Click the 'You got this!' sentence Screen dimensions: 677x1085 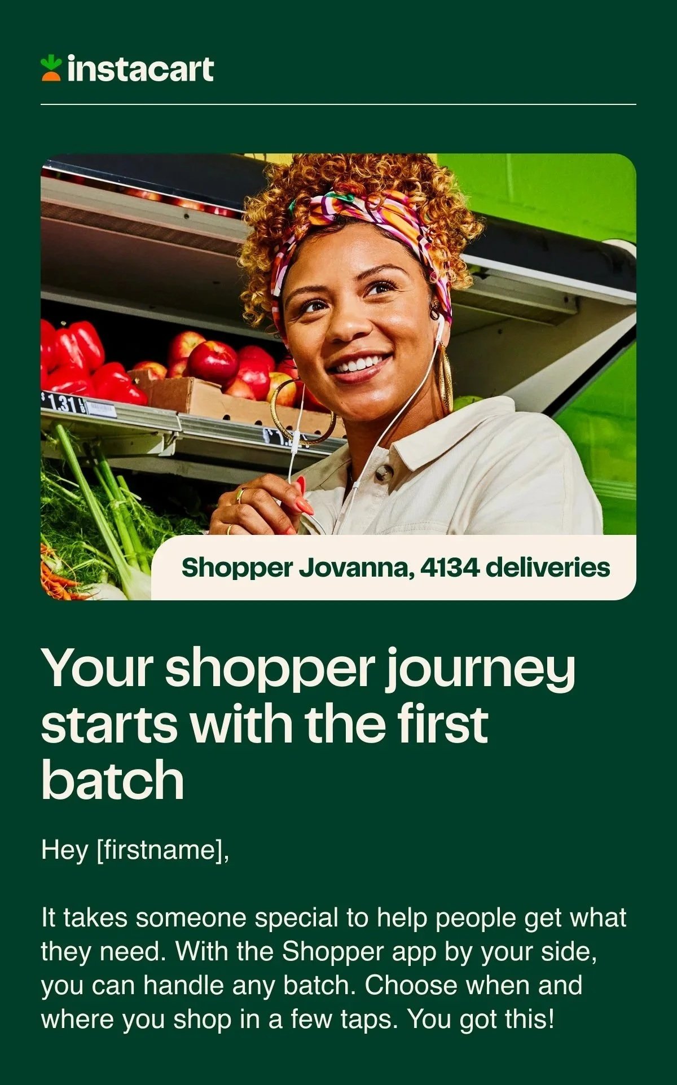[x=481, y=1019]
